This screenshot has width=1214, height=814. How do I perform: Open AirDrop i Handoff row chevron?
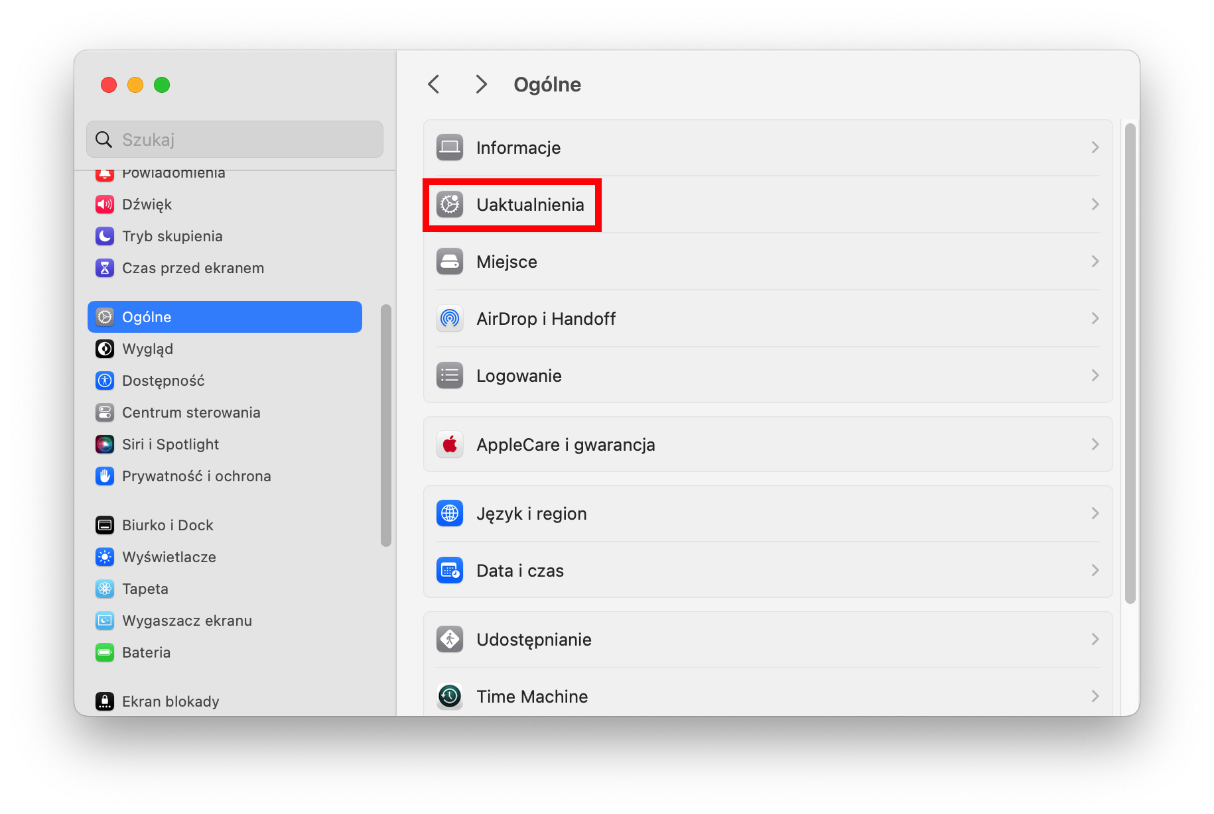point(1095,318)
